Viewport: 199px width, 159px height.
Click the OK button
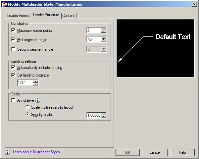pyautogui.click(x=128, y=152)
